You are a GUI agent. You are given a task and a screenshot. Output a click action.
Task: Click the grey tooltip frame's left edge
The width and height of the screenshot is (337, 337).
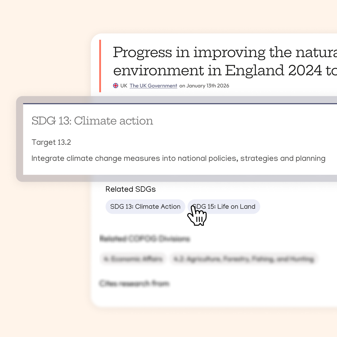coord(19,139)
